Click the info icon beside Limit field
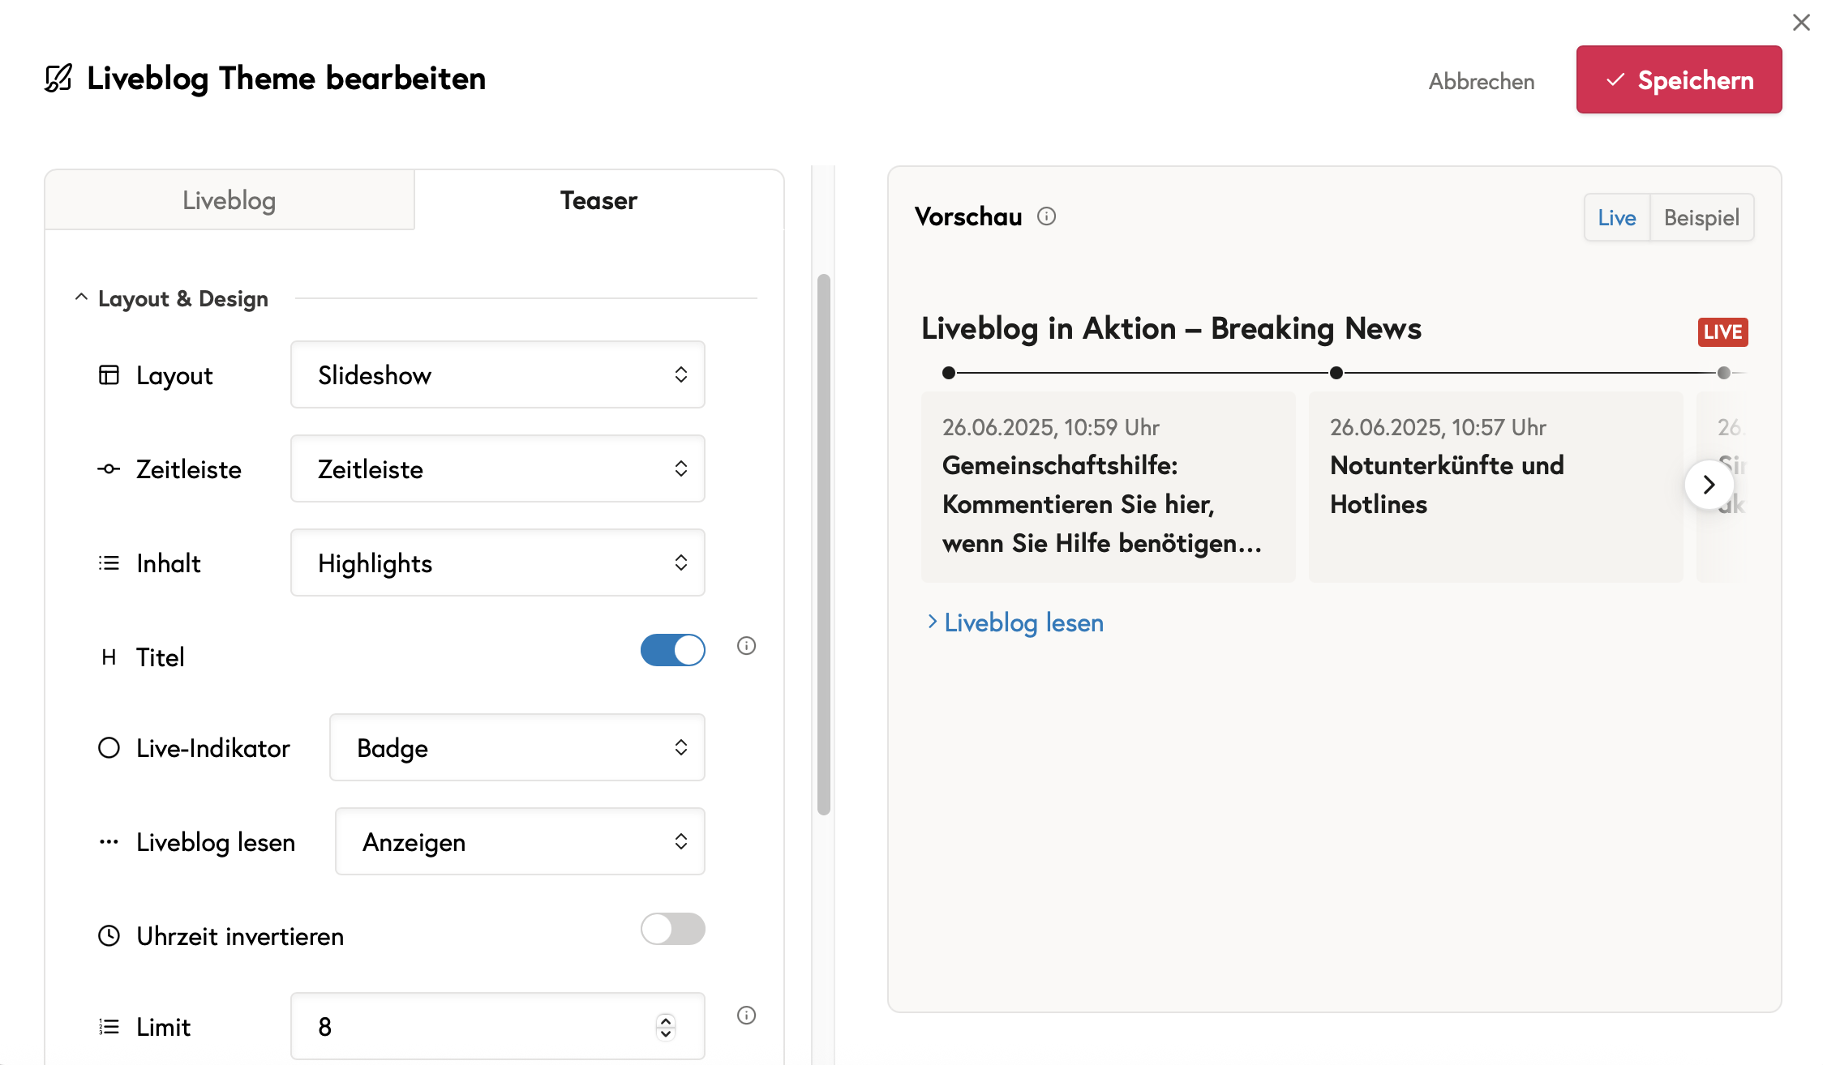Image resolution: width=1823 pixels, height=1065 pixels. [x=746, y=1016]
